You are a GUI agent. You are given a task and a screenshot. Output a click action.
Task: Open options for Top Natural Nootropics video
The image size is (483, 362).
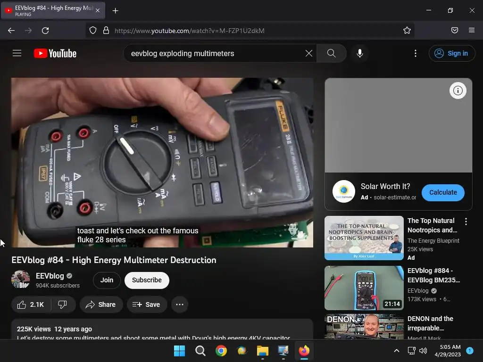(x=466, y=222)
